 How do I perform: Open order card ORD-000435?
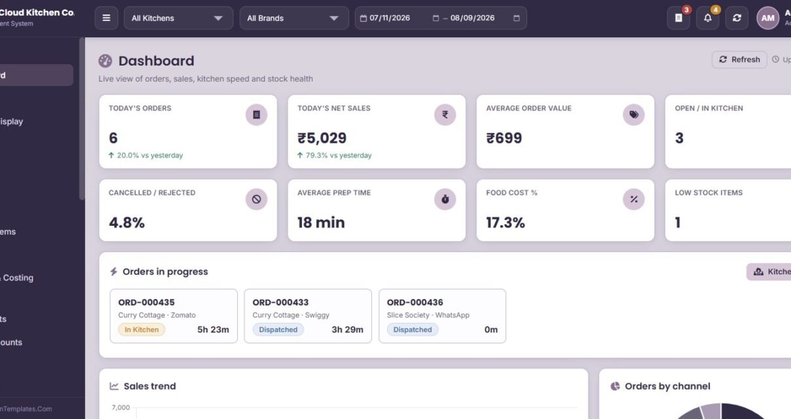click(174, 316)
